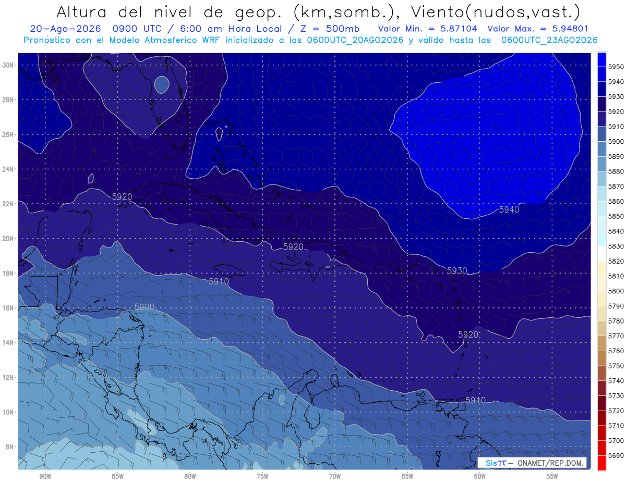Click the 80W longitude axis label
The width and height of the screenshot is (626, 483).
(x=190, y=476)
